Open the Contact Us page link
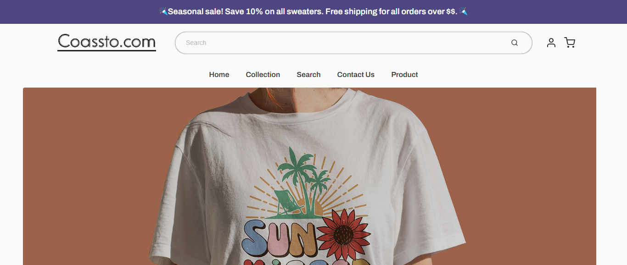The height and width of the screenshot is (265, 627). (x=356, y=75)
